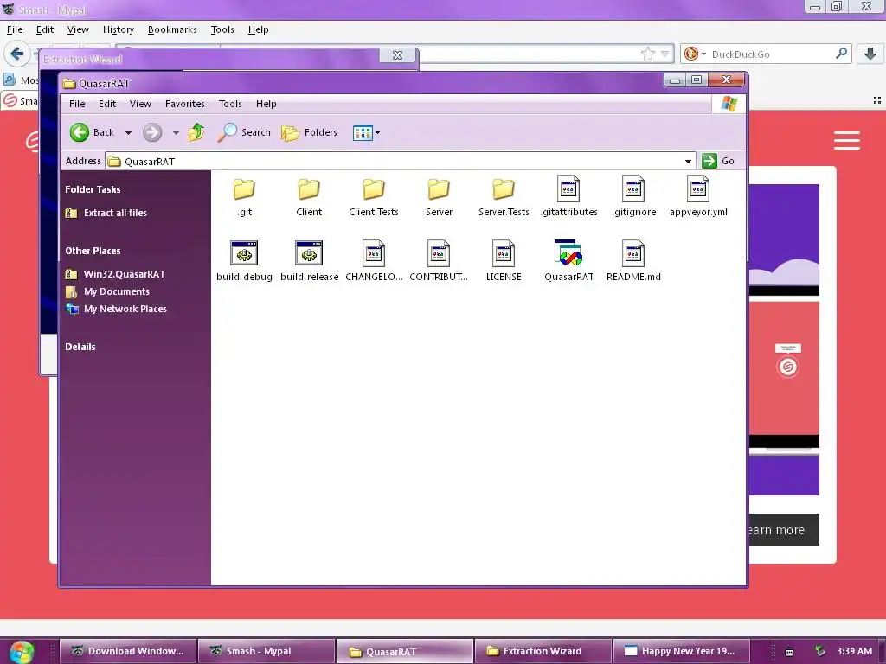
Task: Collapse the Other Places section
Action: tap(93, 251)
